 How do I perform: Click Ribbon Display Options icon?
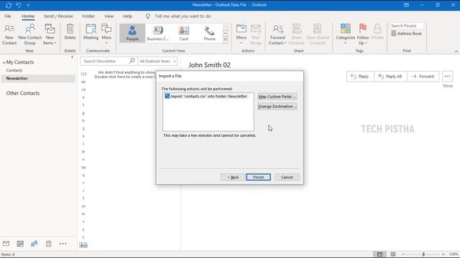pos(406,5)
